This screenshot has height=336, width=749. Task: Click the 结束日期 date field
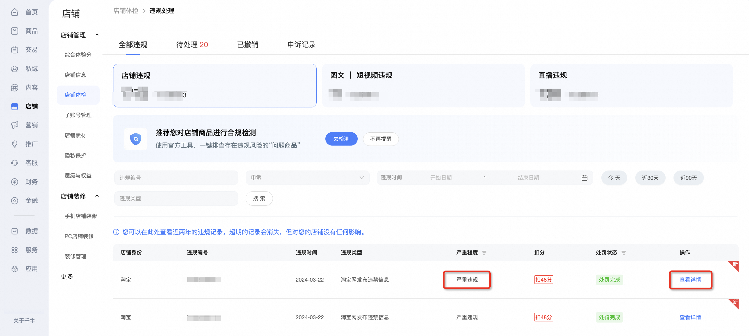point(528,178)
